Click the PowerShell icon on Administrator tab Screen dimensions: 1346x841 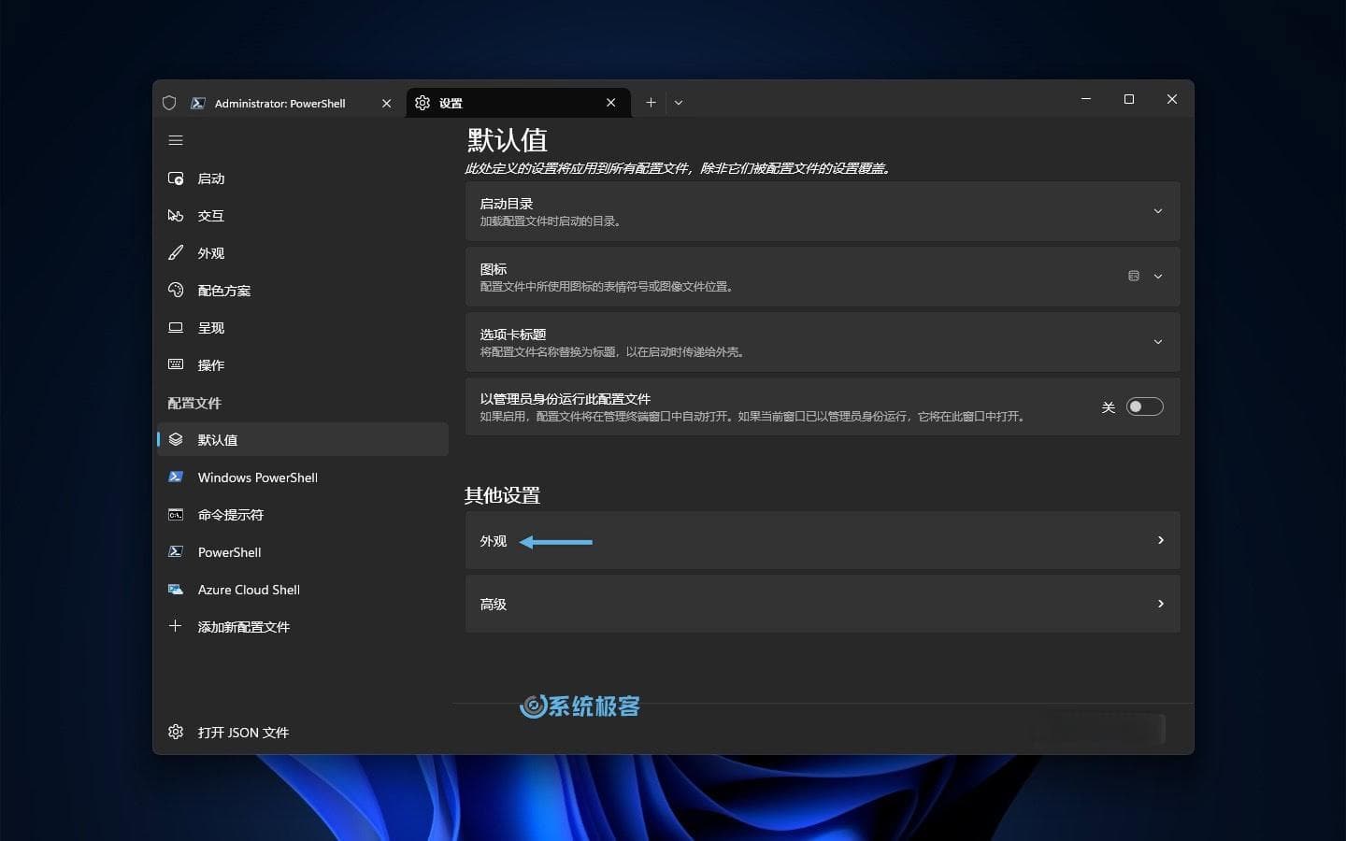[x=198, y=103]
